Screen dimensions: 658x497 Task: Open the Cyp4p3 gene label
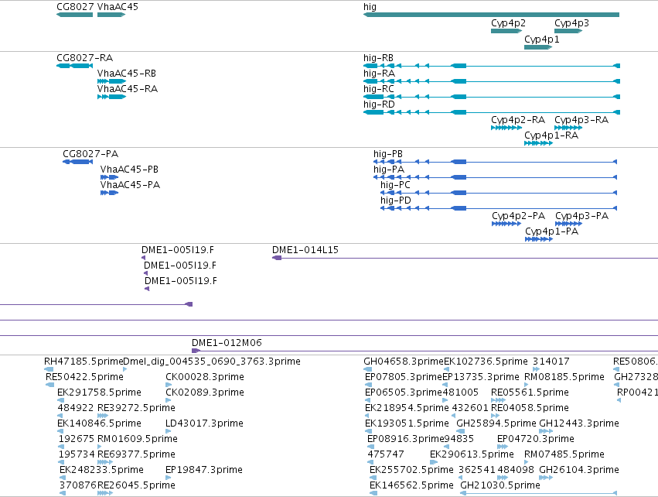571,23
